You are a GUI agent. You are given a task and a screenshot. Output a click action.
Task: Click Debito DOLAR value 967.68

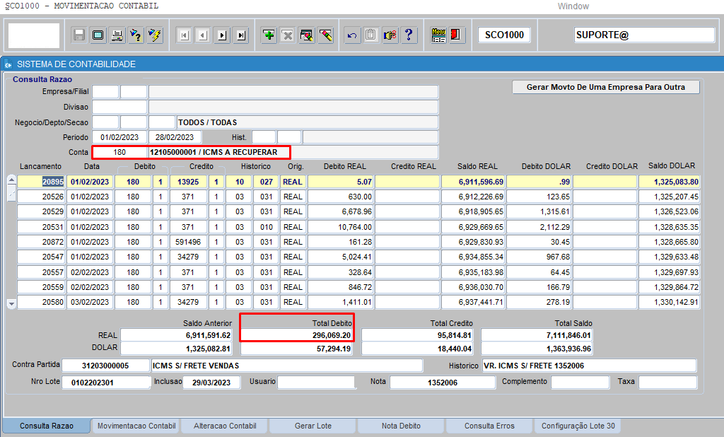(x=539, y=257)
